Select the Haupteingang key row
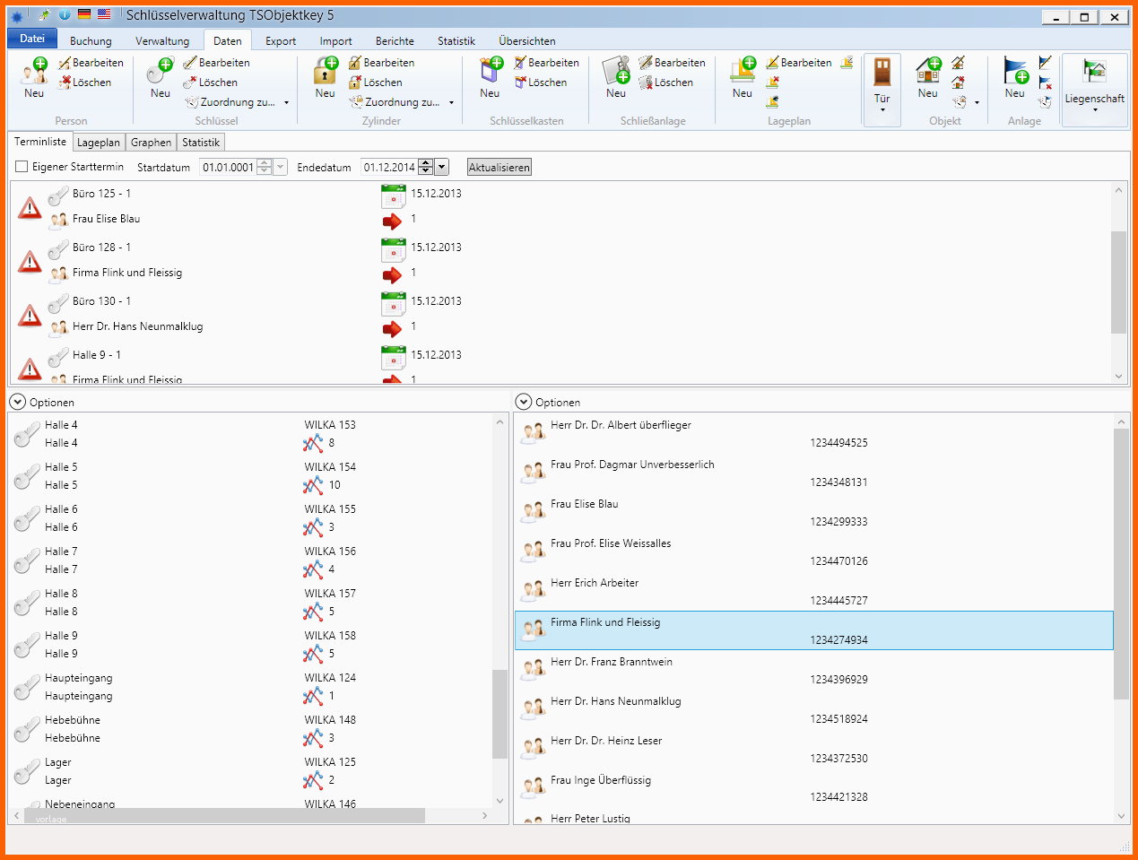This screenshot has height=860, width=1138. pyautogui.click(x=251, y=687)
